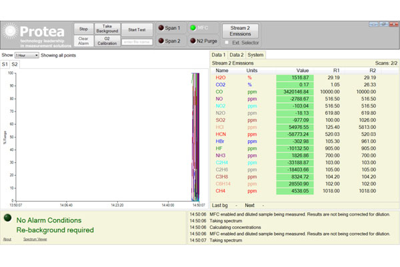Viewport: 400px width, 267px height.
Task: Click the Last bg label
Action: click(x=219, y=206)
